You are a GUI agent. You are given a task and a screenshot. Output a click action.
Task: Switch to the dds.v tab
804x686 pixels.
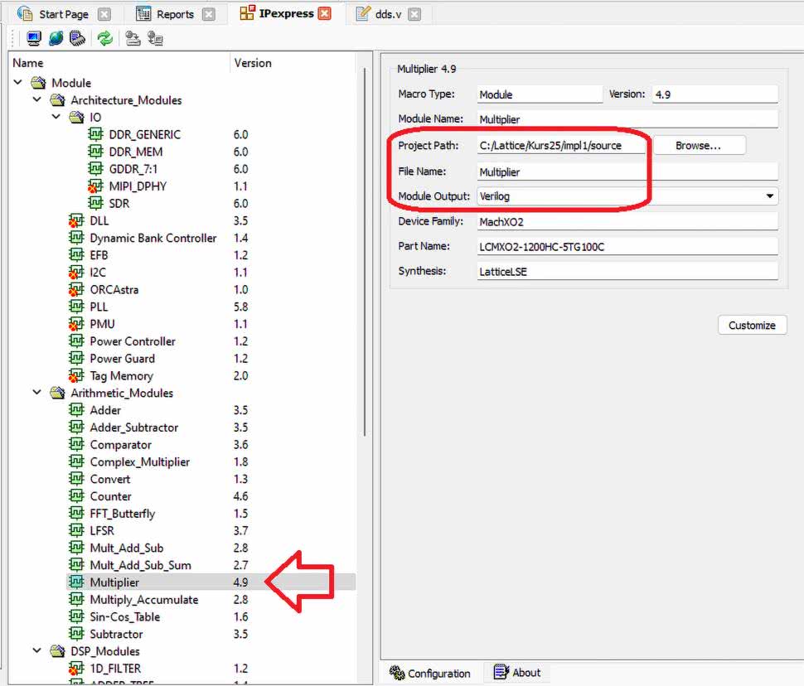point(388,14)
